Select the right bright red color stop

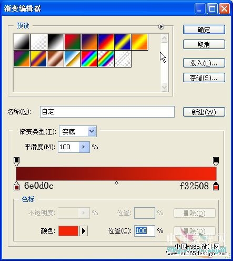coord(216,186)
